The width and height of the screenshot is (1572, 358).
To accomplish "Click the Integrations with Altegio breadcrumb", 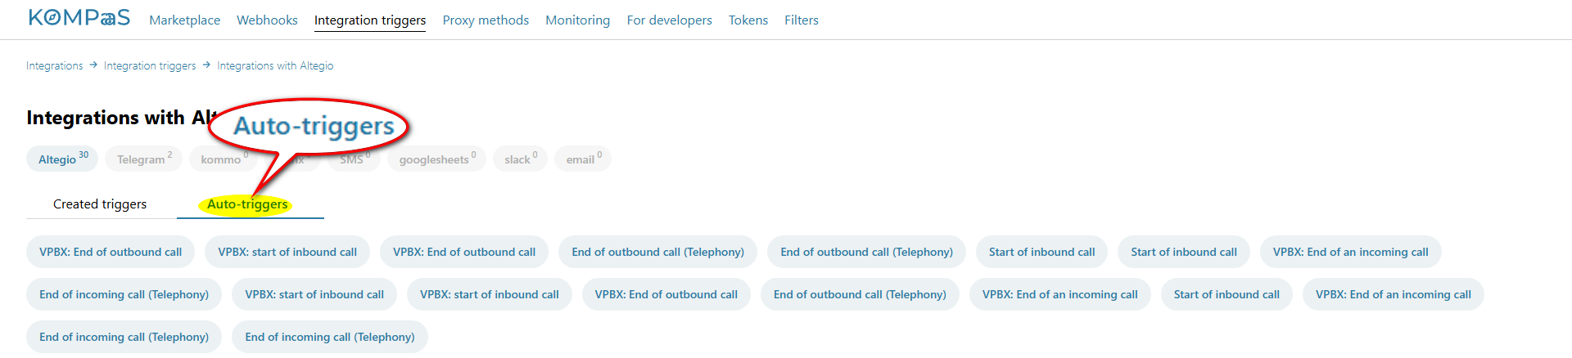I will 275,65.
